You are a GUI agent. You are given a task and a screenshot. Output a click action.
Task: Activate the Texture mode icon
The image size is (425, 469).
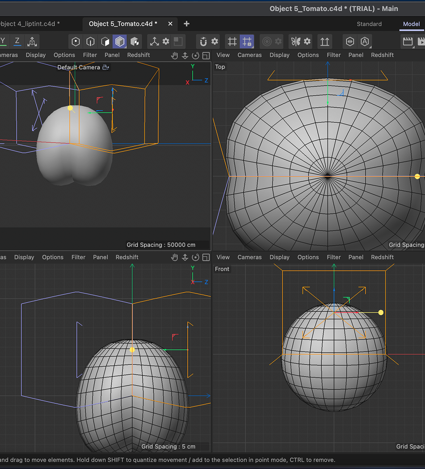(135, 41)
